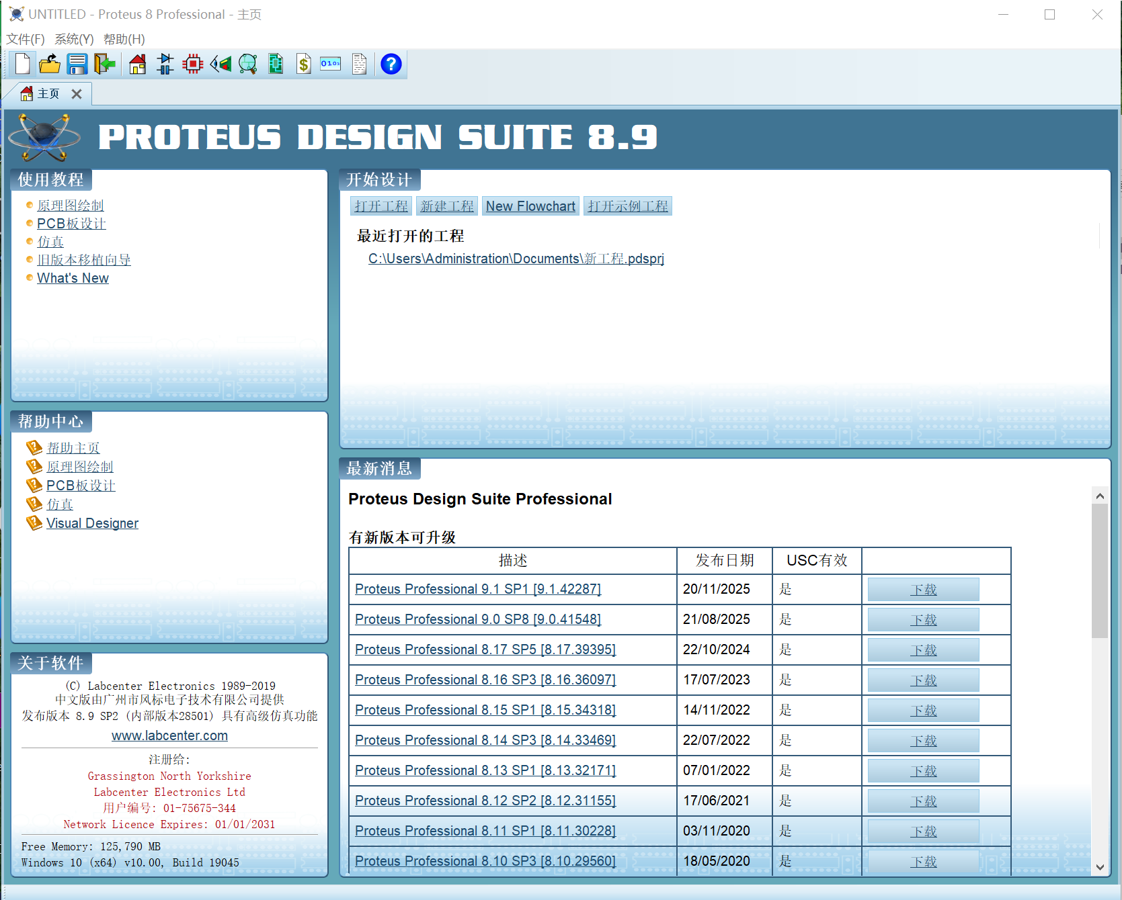Open Project Notes document icon
The image size is (1122, 900).
click(x=360, y=64)
